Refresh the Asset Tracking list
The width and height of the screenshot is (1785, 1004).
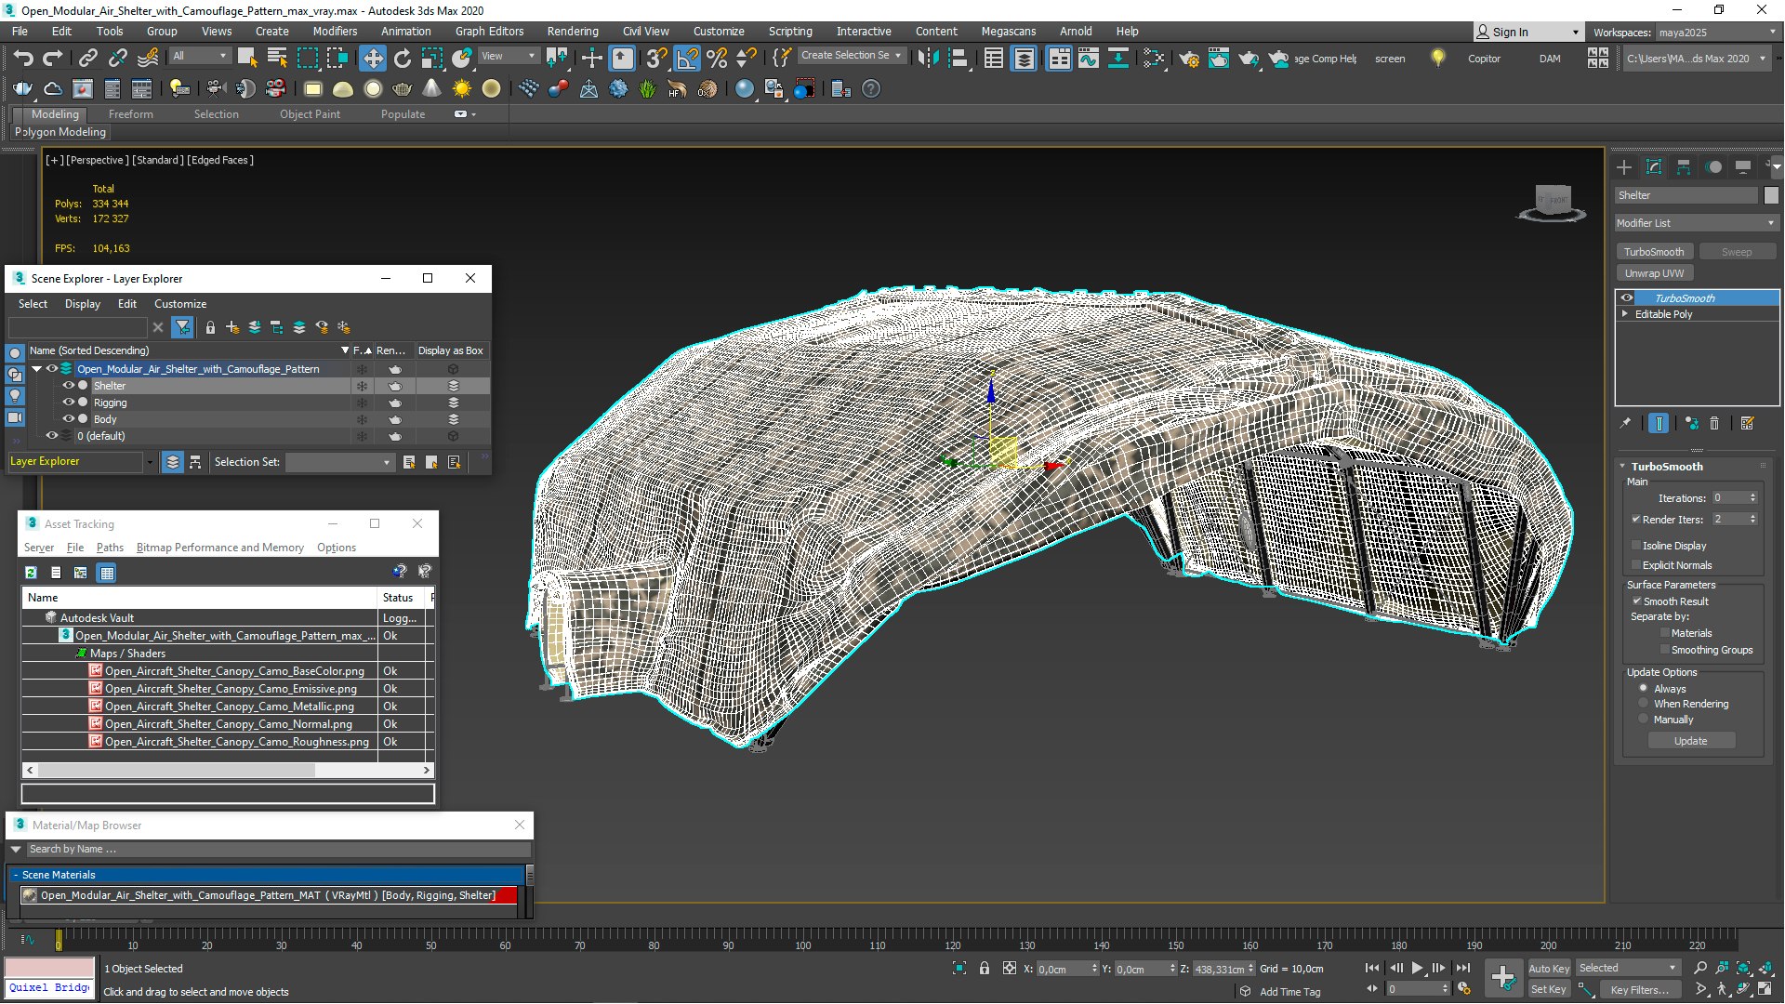[31, 573]
